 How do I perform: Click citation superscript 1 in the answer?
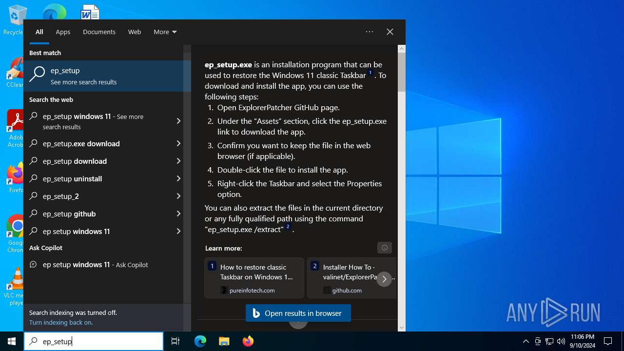tap(370, 73)
